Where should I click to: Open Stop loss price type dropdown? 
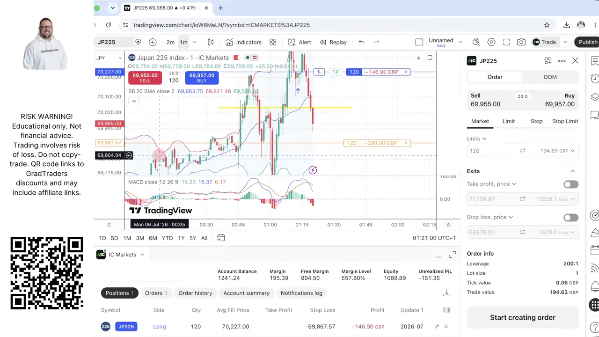[x=490, y=217]
